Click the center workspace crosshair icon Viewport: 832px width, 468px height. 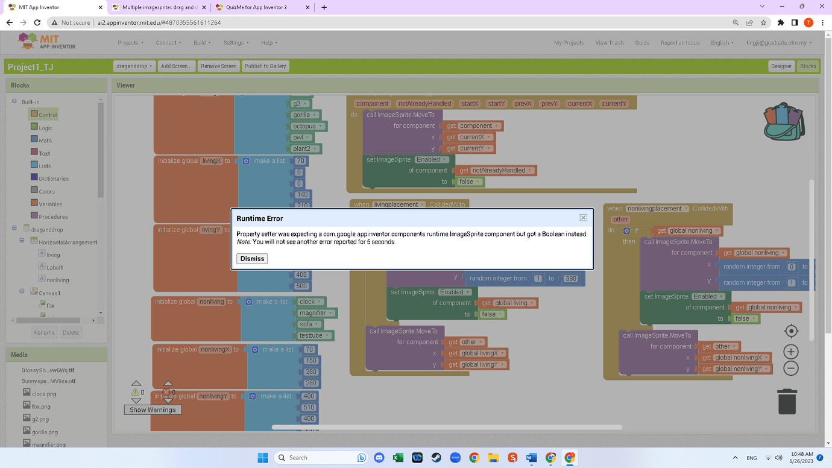point(791,330)
